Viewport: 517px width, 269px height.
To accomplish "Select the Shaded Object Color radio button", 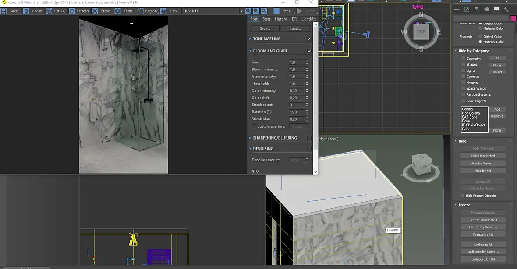I will point(480,37).
